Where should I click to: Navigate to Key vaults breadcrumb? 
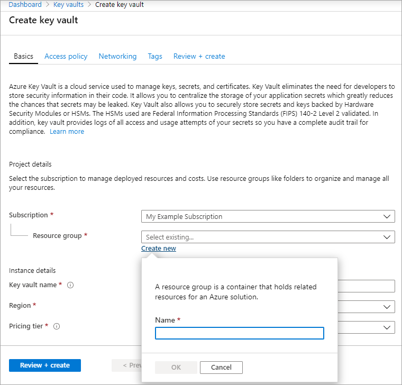pyautogui.click(x=69, y=5)
